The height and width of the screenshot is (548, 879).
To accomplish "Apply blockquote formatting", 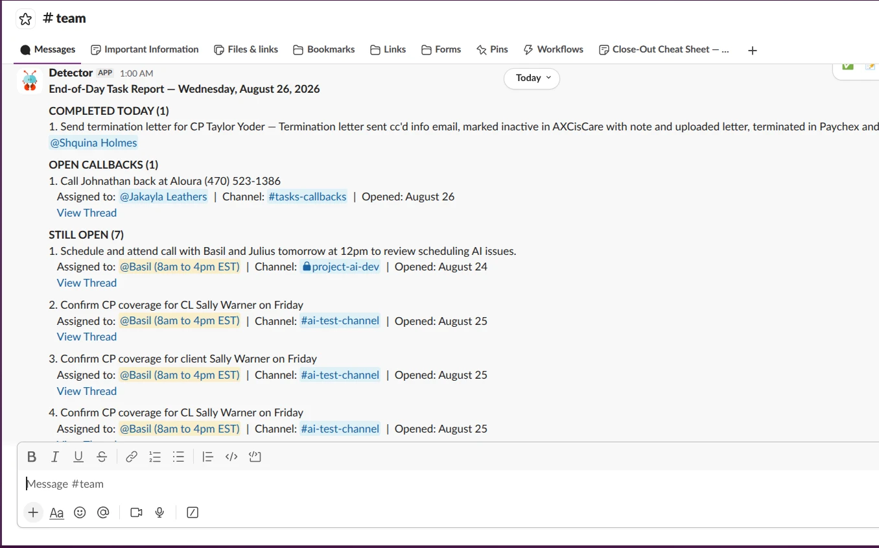I will coord(208,457).
